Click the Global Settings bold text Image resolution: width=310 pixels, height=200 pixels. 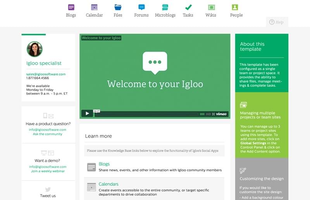pyautogui.click(x=253, y=143)
